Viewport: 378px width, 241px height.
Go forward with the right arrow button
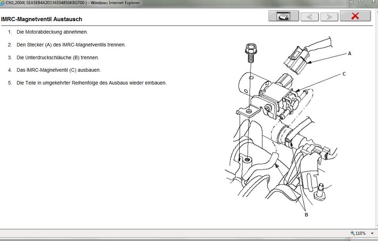[x=329, y=17]
